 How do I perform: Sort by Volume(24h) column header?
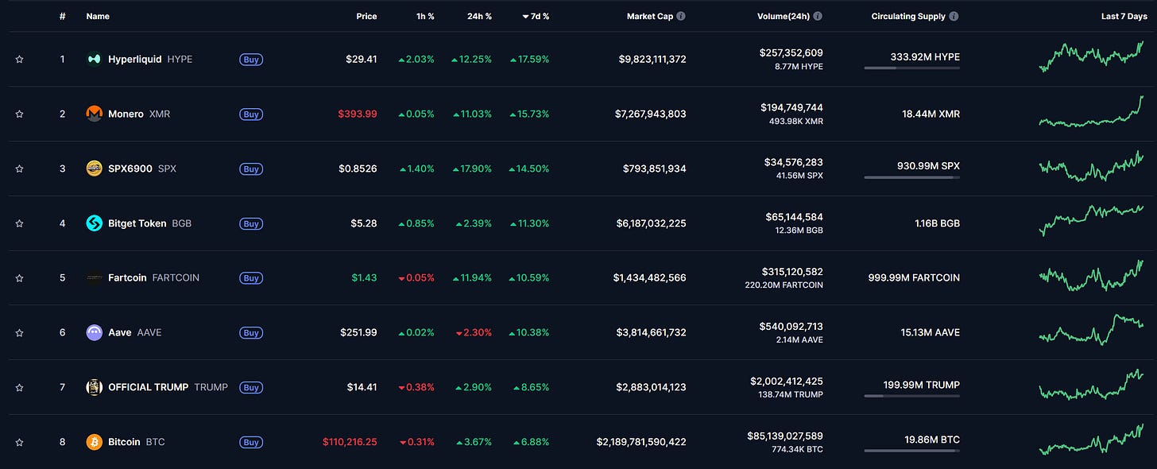(784, 16)
